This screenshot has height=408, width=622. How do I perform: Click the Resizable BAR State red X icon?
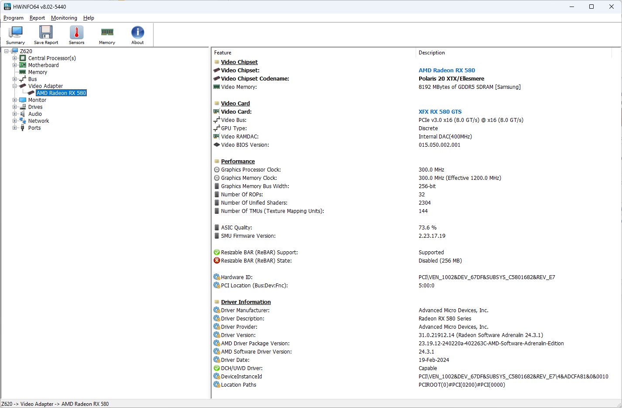[217, 260]
